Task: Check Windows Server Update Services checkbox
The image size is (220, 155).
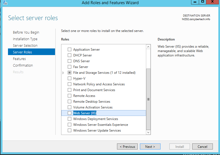Action: (x=69, y=130)
